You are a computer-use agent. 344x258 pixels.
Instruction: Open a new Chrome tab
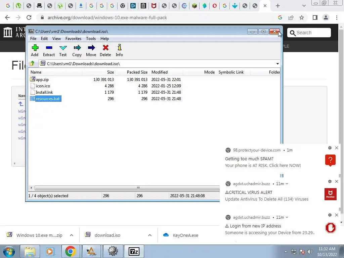[x=278, y=6]
